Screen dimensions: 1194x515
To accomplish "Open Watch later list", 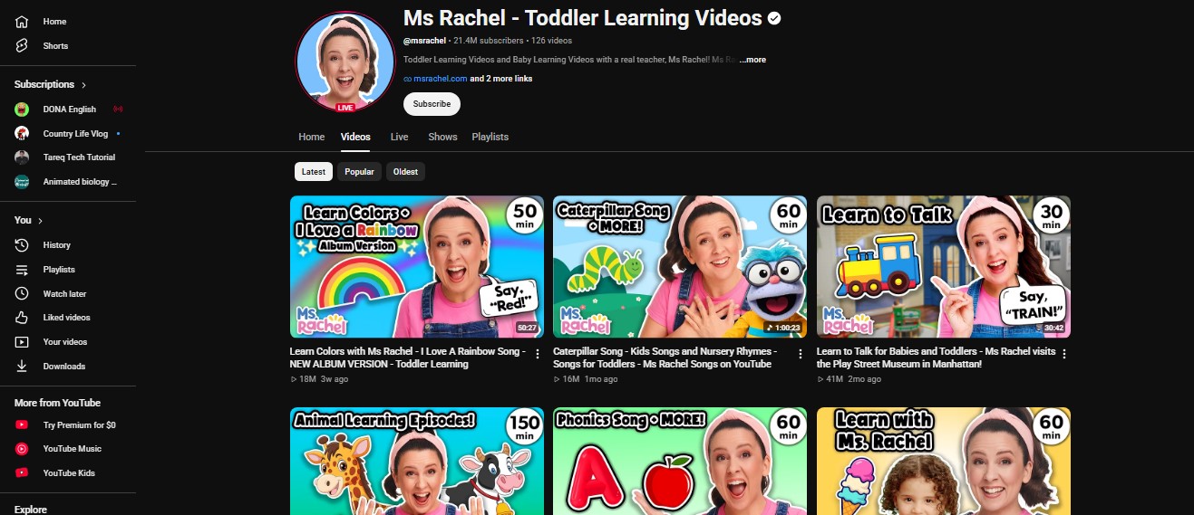I will click(x=64, y=294).
